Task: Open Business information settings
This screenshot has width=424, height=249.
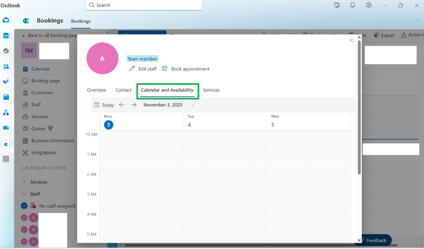Action: (52, 140)
